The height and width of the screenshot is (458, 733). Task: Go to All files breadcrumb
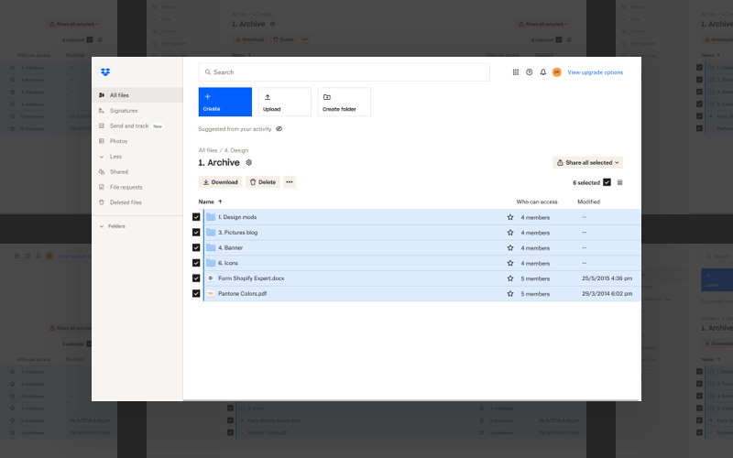(208, 150)
